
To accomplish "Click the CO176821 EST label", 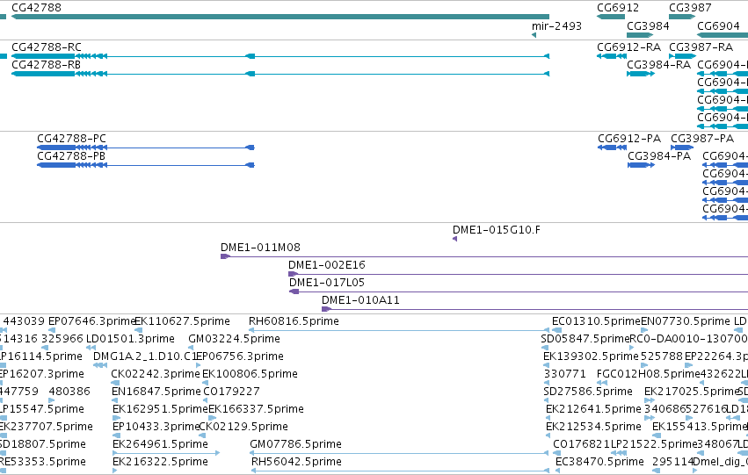I will (x=582, y=444).
